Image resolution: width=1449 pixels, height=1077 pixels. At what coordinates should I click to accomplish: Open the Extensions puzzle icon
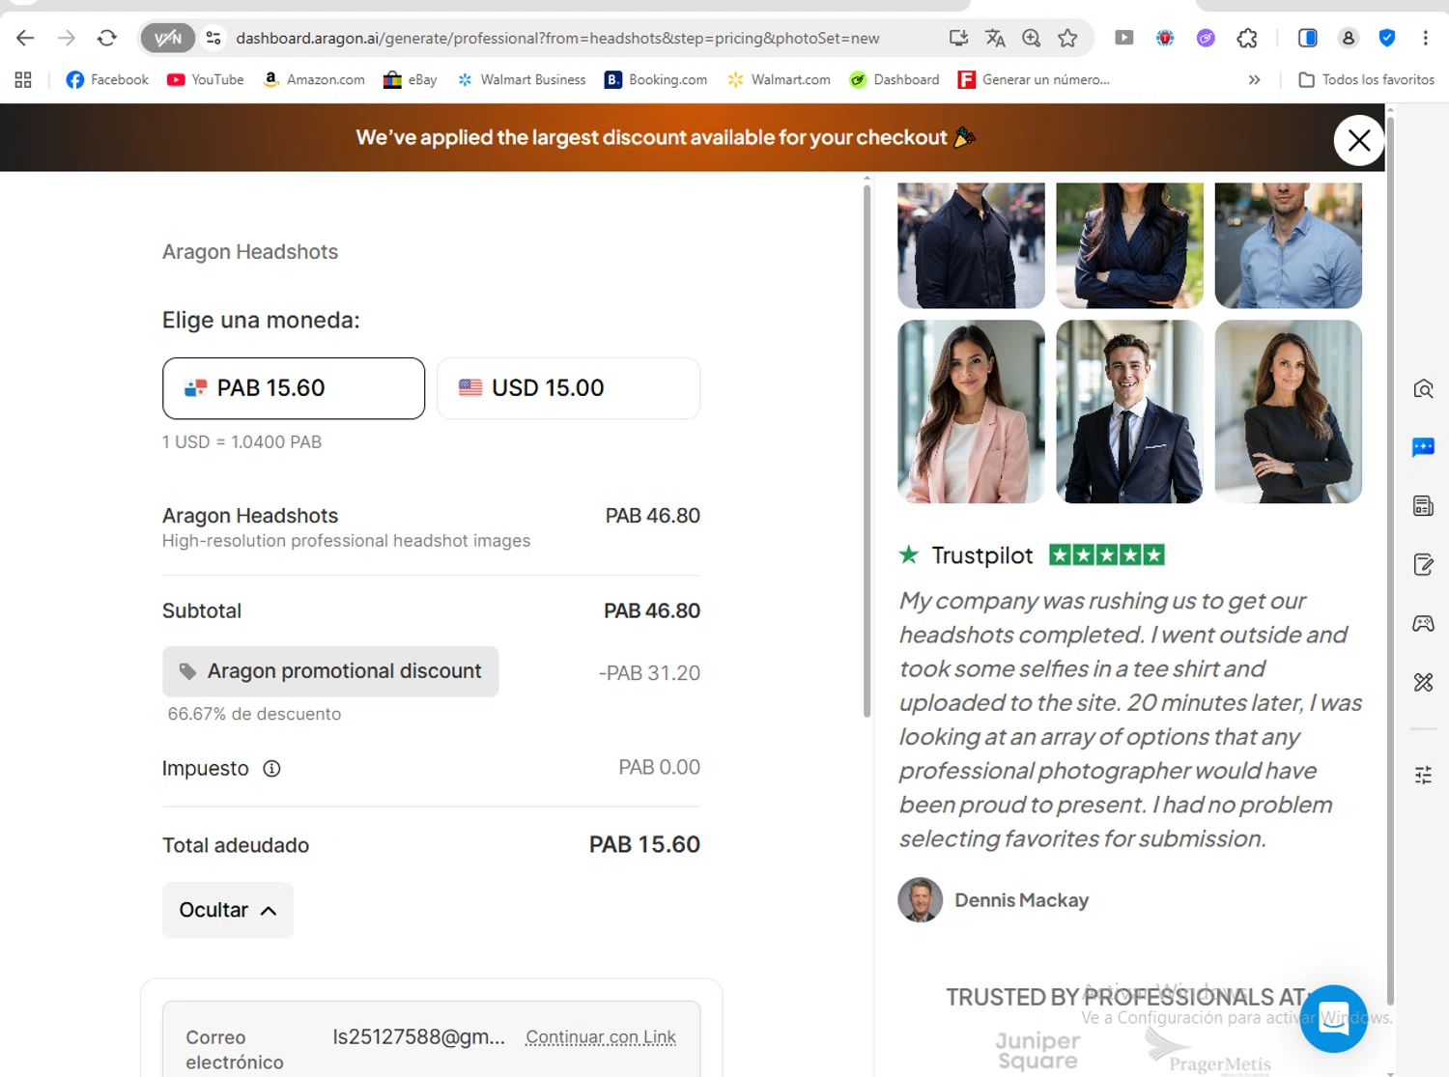coord(1247,38)
